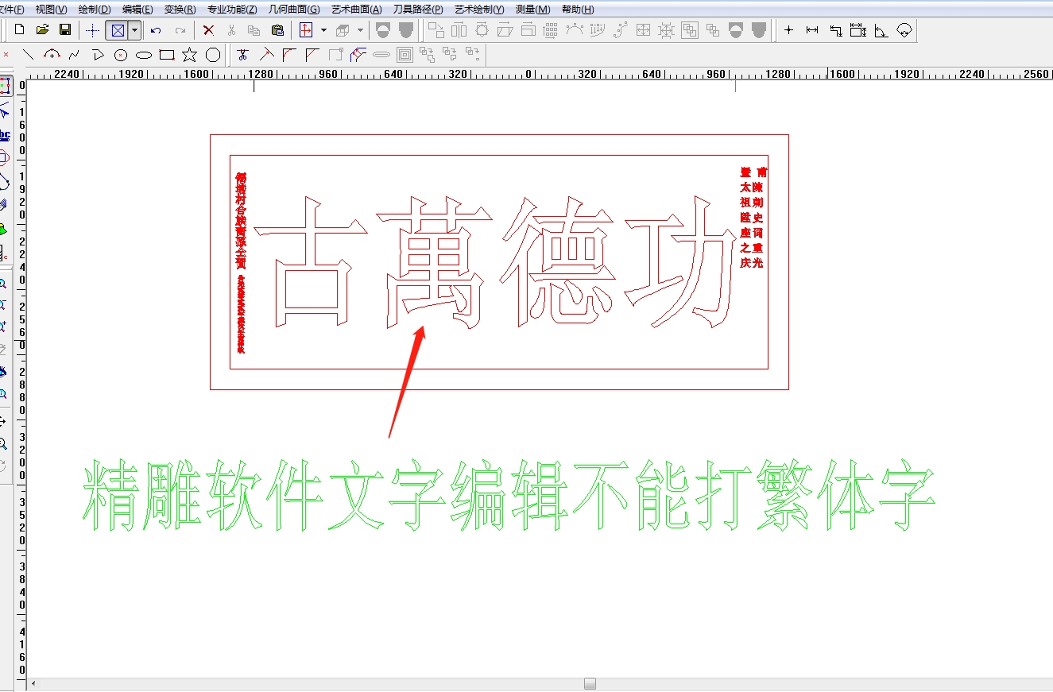The image size is (1053, 692).
Task: Select the green text 精雕软件文字编辑不能打繁体字
Action: pyautogui.click(x=509, y=497)
